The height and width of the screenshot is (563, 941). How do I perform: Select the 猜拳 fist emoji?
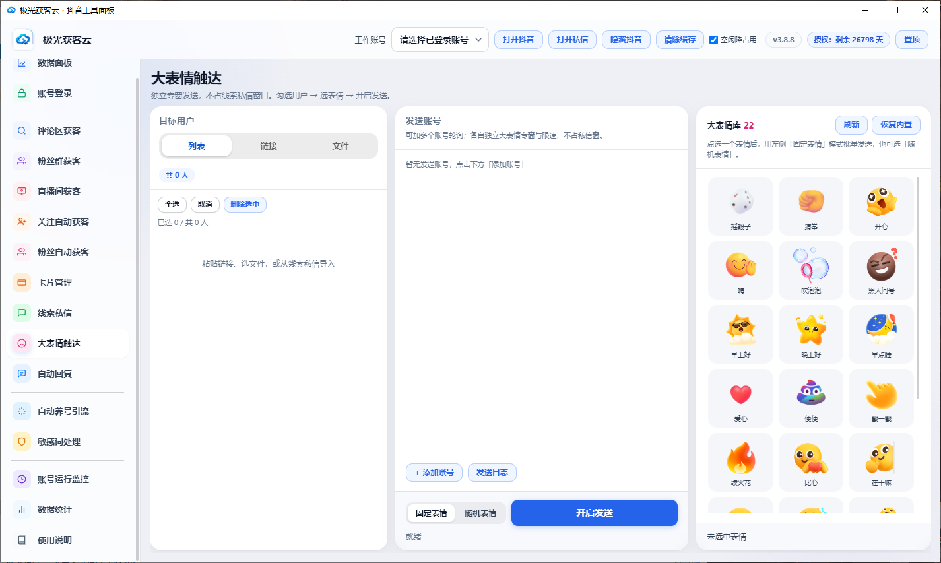pos(811,206)
